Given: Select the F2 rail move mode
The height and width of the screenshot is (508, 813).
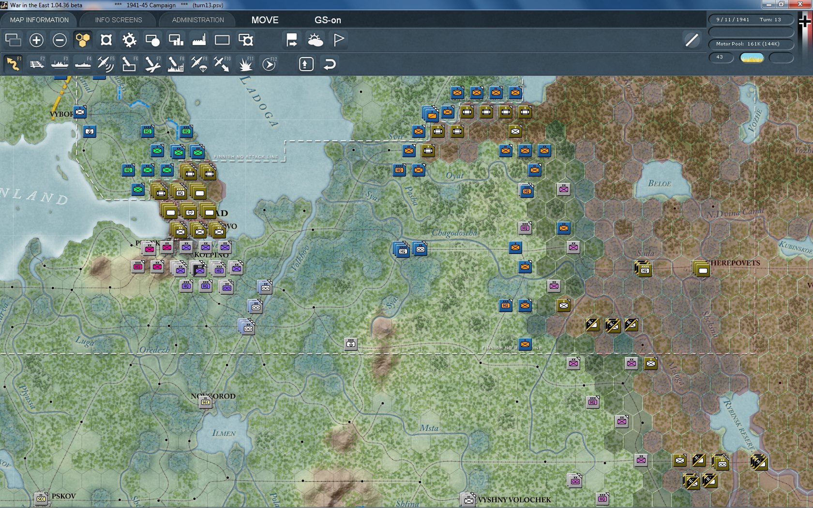Looking at the screenshot, I should point(36,64).
